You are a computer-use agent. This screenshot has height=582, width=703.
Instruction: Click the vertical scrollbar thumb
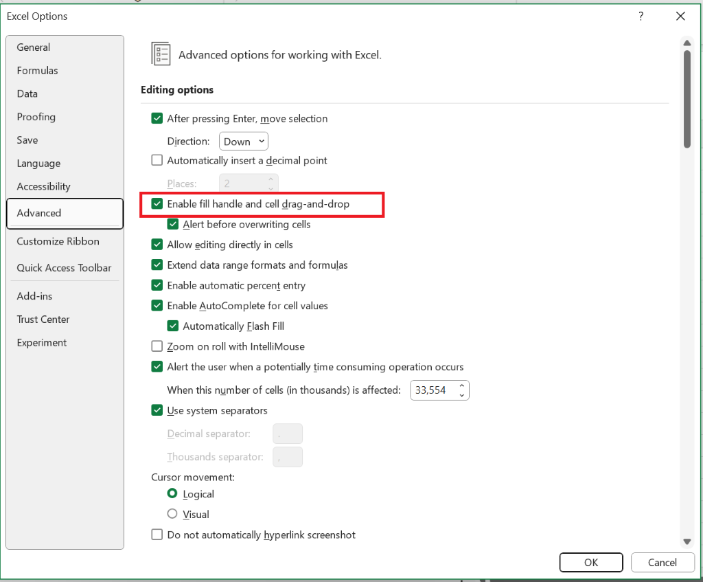[687, 99]
